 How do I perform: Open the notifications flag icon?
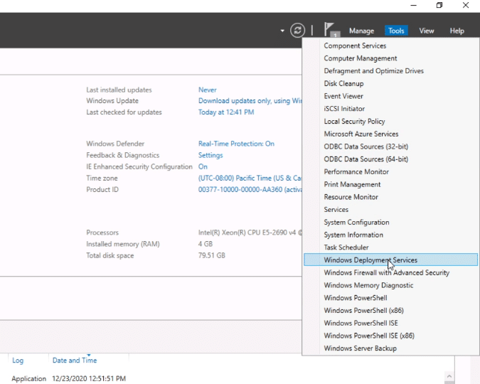click(x=331, y=30)
